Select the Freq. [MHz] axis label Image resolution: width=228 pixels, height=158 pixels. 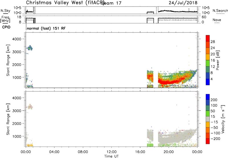coord(5,19)
